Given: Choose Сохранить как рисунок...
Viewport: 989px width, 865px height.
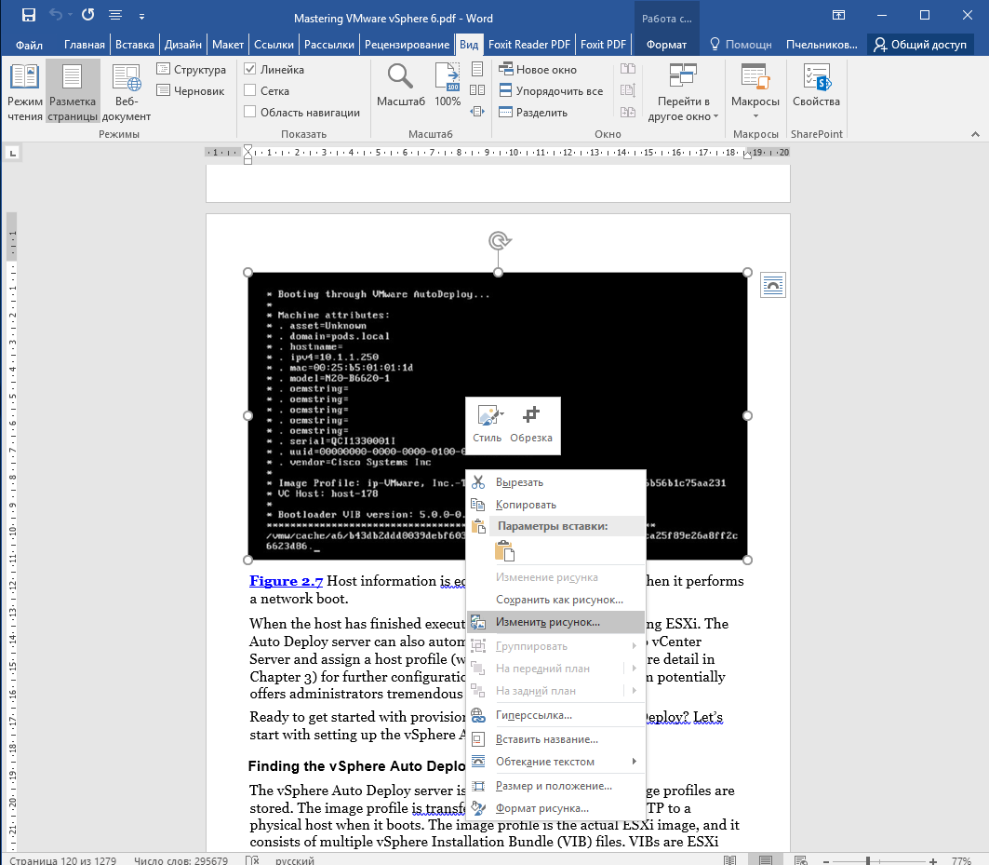Looking at the screenshot, I should [x=556, y=600].
